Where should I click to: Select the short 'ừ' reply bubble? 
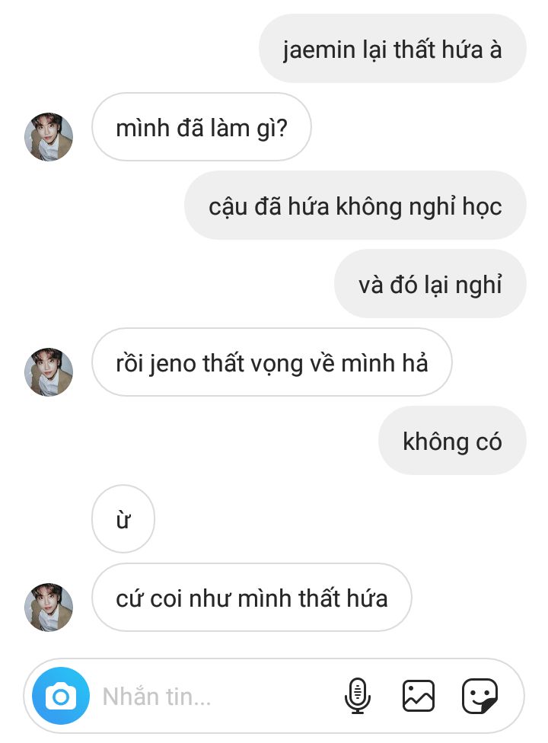pos(123,519)
